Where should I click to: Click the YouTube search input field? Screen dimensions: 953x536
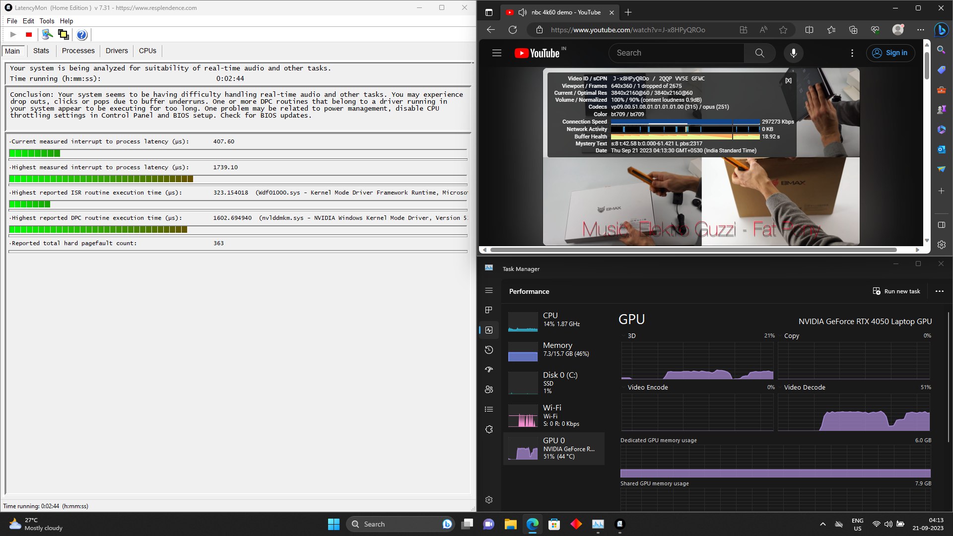[x=676, y=53]
